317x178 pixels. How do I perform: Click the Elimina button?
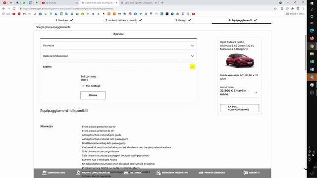(93, 95)
